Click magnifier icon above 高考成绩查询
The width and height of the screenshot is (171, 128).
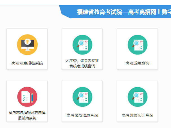[138, 45]
